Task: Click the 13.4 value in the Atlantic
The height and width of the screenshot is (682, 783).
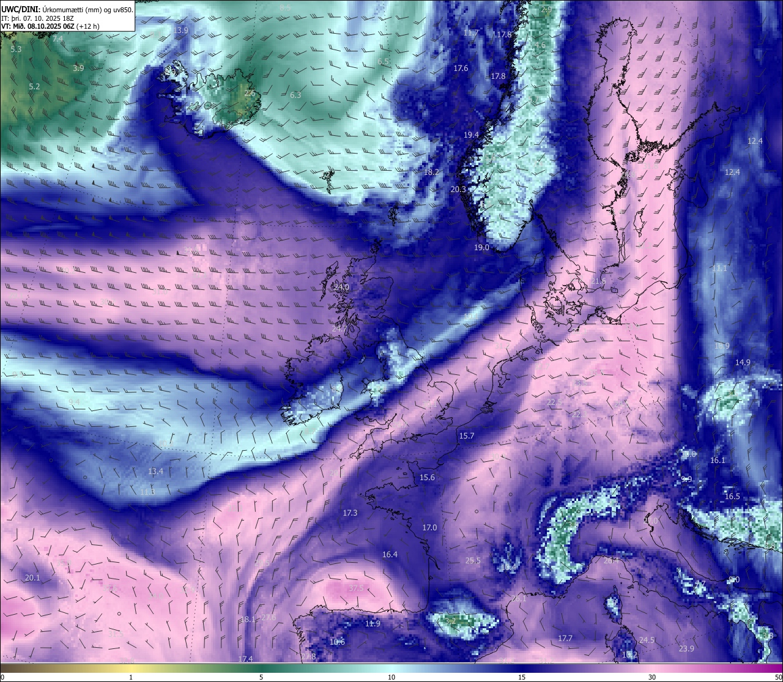Action: click(156, 472)
